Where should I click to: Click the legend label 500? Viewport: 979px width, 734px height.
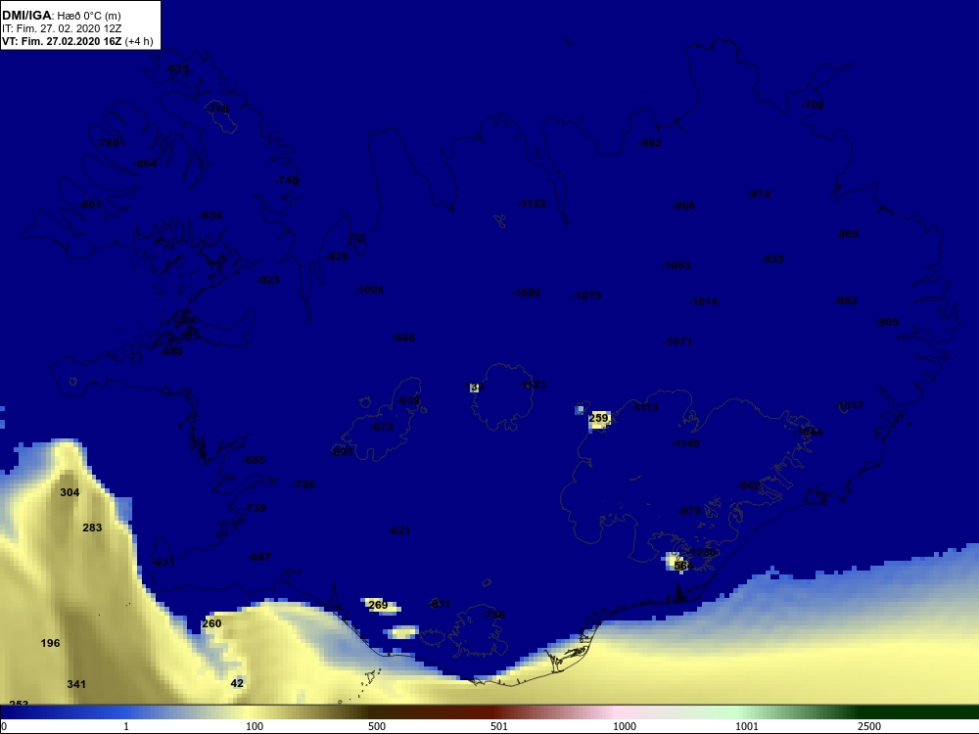(377, 726)
